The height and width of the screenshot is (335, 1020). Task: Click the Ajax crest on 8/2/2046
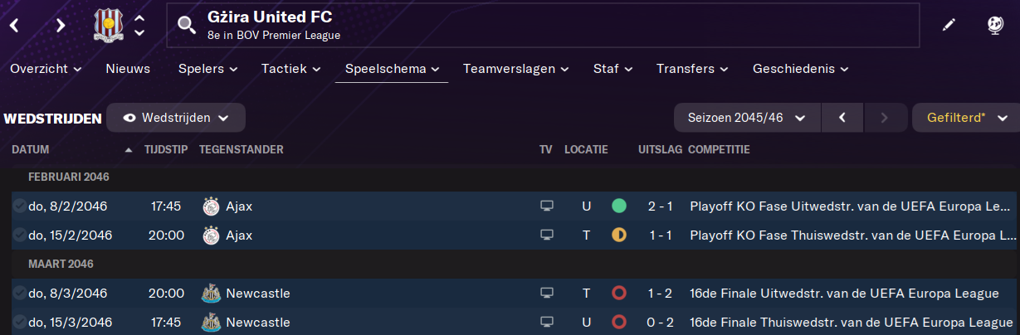coord(210,206)
